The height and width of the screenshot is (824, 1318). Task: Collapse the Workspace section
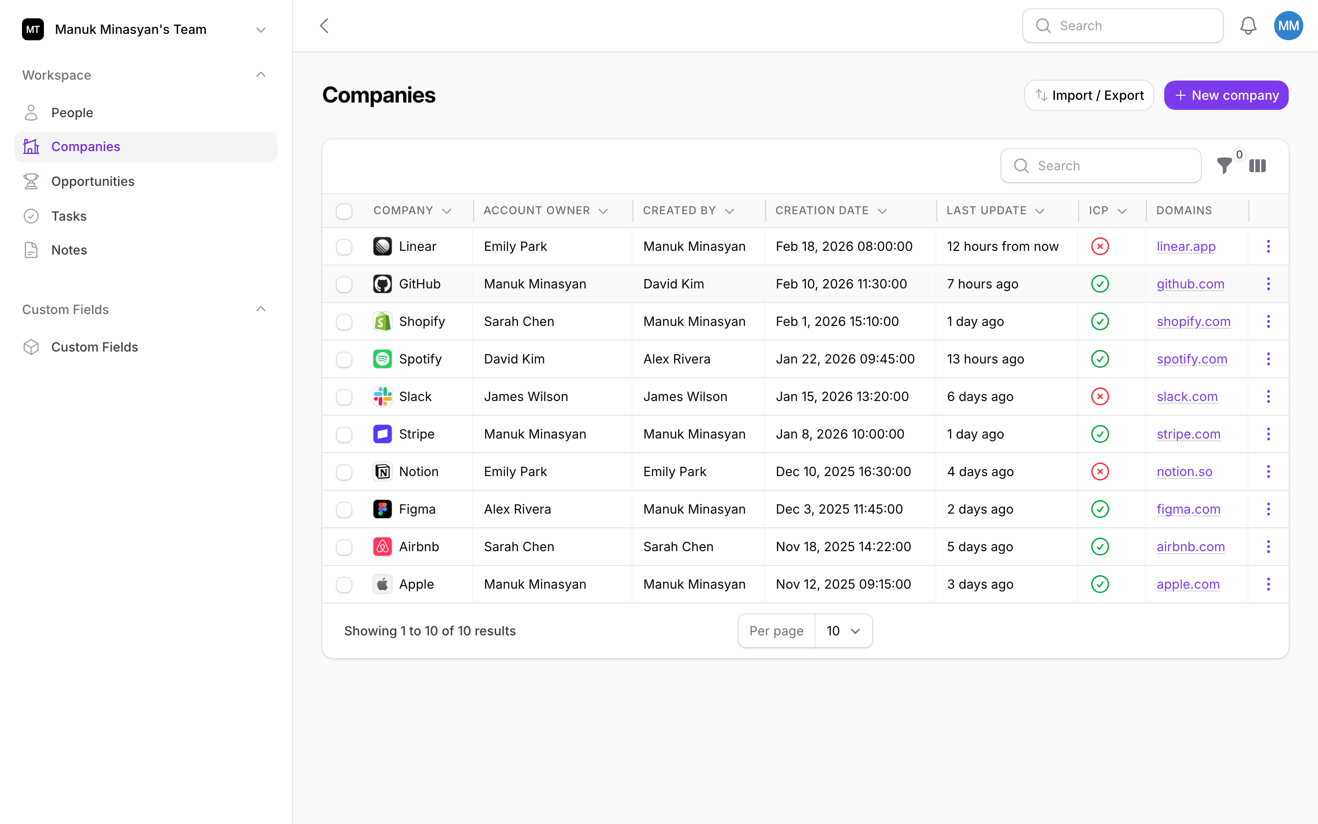[x=261, y=75]
